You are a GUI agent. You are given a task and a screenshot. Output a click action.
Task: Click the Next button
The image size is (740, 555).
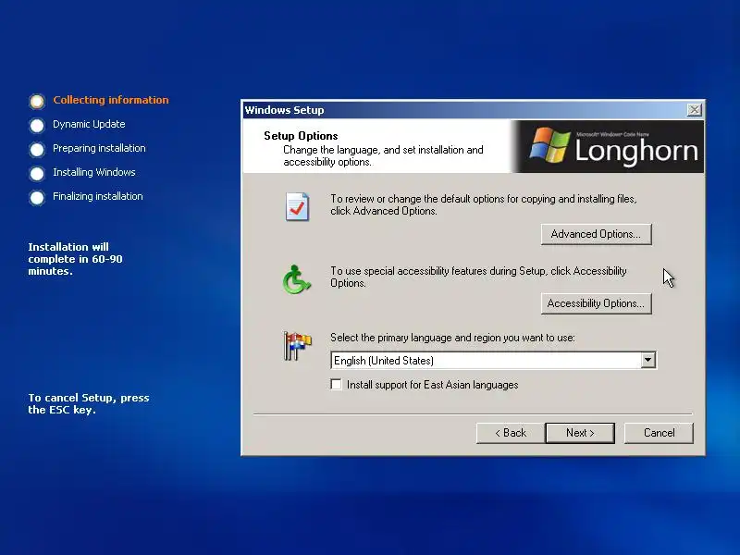coord(580,433)
